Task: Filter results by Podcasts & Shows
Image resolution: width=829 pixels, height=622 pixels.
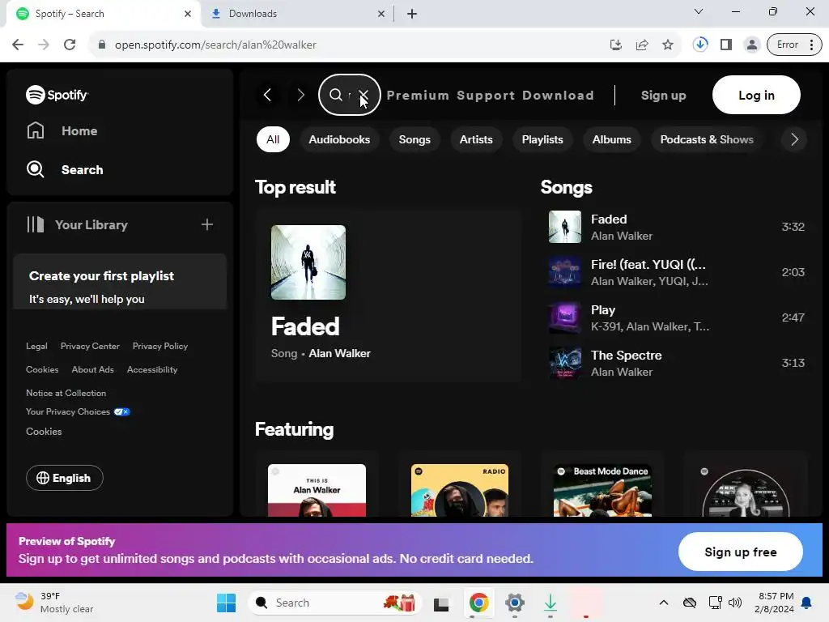Action: (x=707, y=139)
